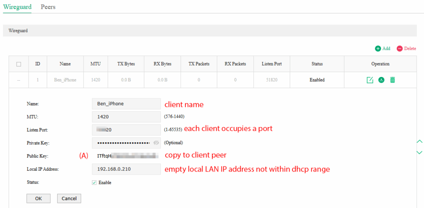The image size is (424, 208).
Task: Toggle the Enable status checkbox
Action: coord(94,182)
